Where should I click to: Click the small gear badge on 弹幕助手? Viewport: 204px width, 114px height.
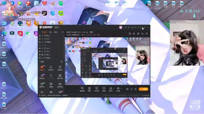point(44,66)
